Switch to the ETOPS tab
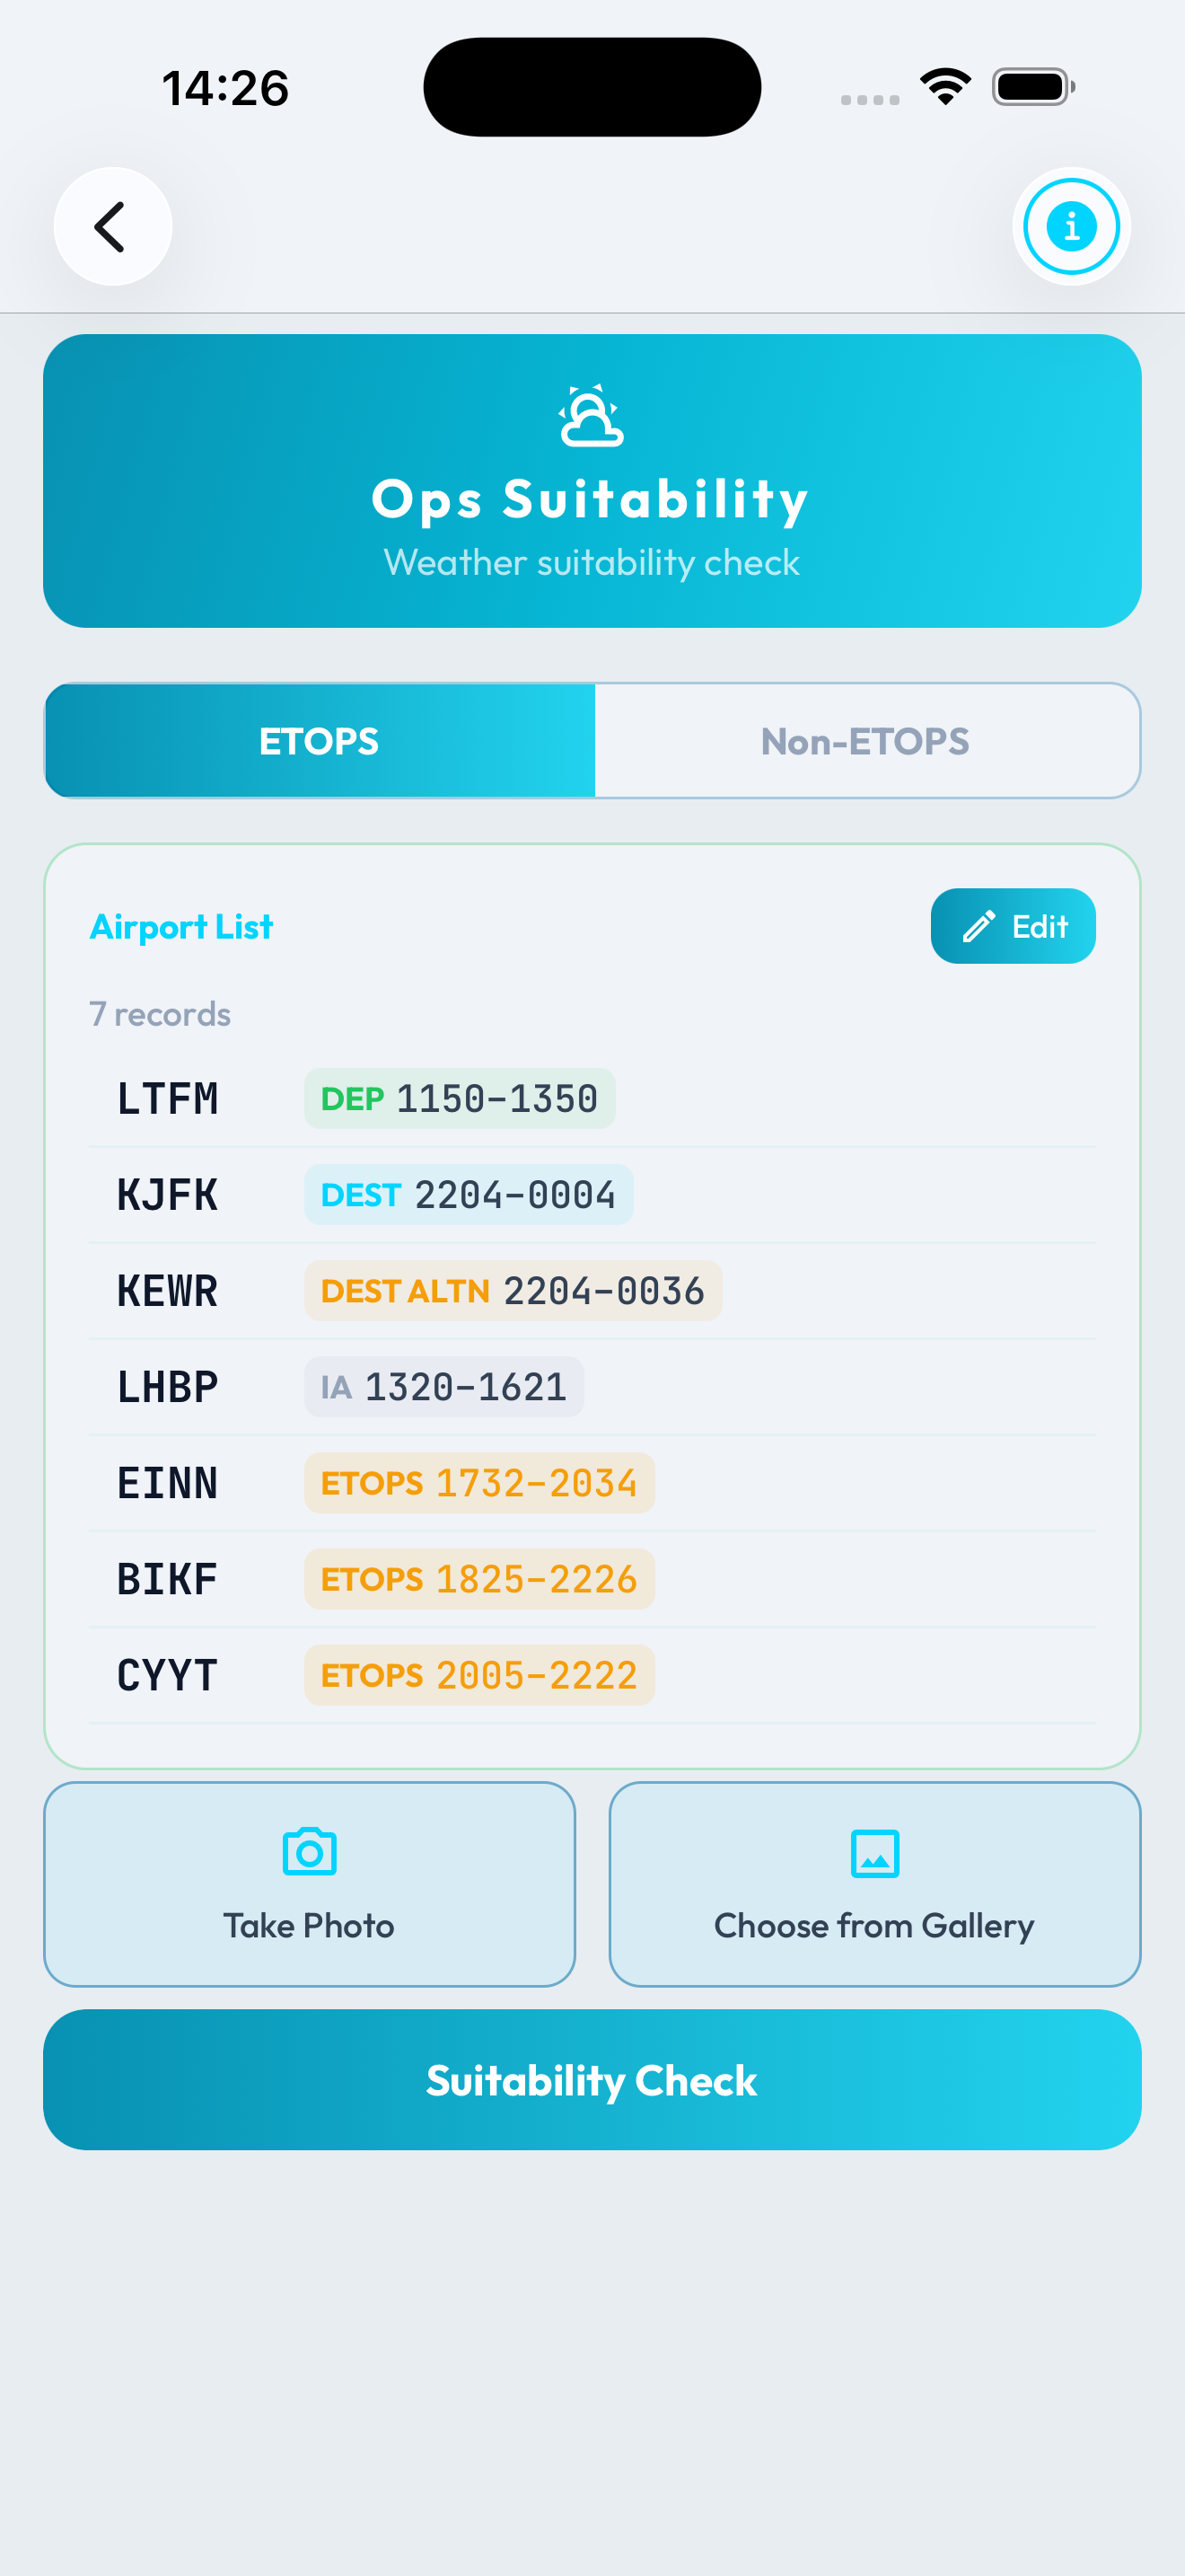Screen dimensions: 1185x2576 320,741
